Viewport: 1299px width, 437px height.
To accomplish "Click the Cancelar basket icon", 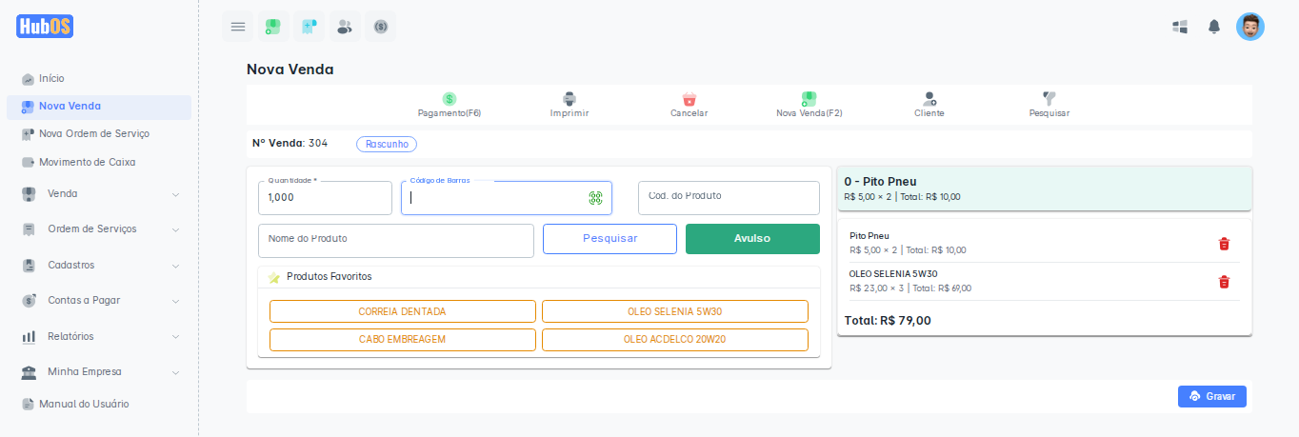I will (689, 99).
